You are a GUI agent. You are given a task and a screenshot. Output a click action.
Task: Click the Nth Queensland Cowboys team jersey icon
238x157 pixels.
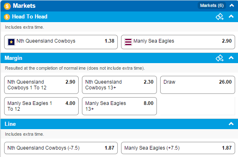click(11, 42)
